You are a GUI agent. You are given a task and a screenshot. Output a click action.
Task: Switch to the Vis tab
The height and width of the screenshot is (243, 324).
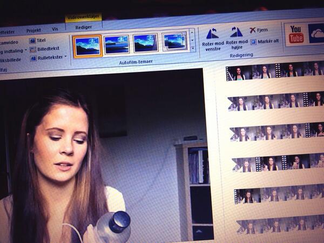(x=55, y=29)
